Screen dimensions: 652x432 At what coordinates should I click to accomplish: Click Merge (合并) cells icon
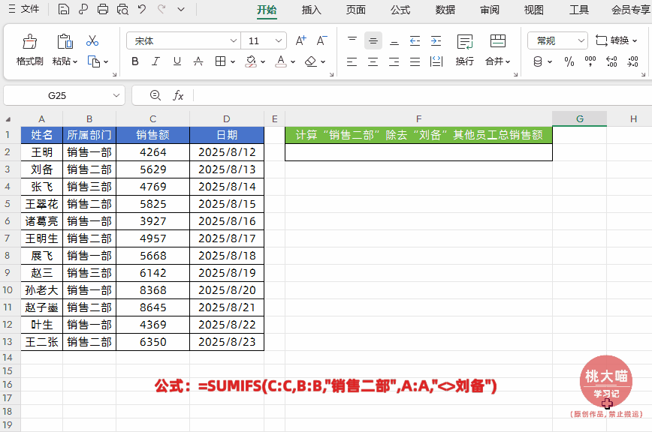pos(498,41)
